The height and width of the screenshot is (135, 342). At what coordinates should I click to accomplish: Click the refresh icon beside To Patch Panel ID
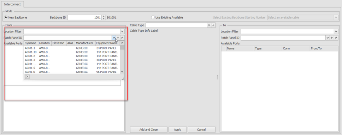(336, 38)
